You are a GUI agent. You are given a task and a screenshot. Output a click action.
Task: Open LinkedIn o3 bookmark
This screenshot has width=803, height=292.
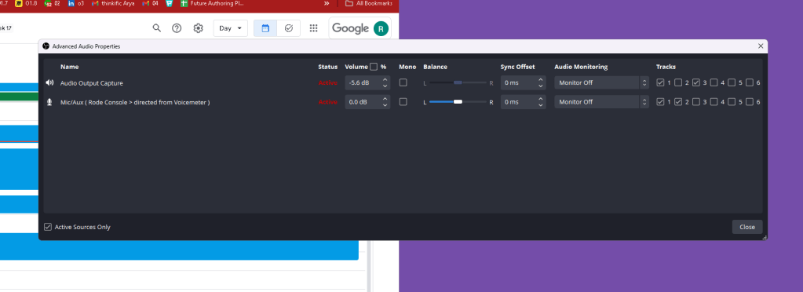76,3
